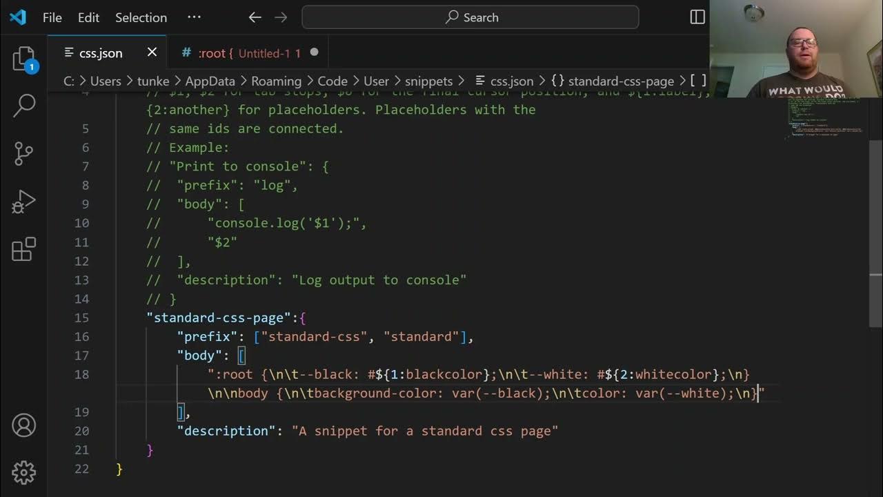Switch to the Untitled-1 tab
The width and height of the screenshot is (883, 497).
pyautogui.click(x=248, y=53)
